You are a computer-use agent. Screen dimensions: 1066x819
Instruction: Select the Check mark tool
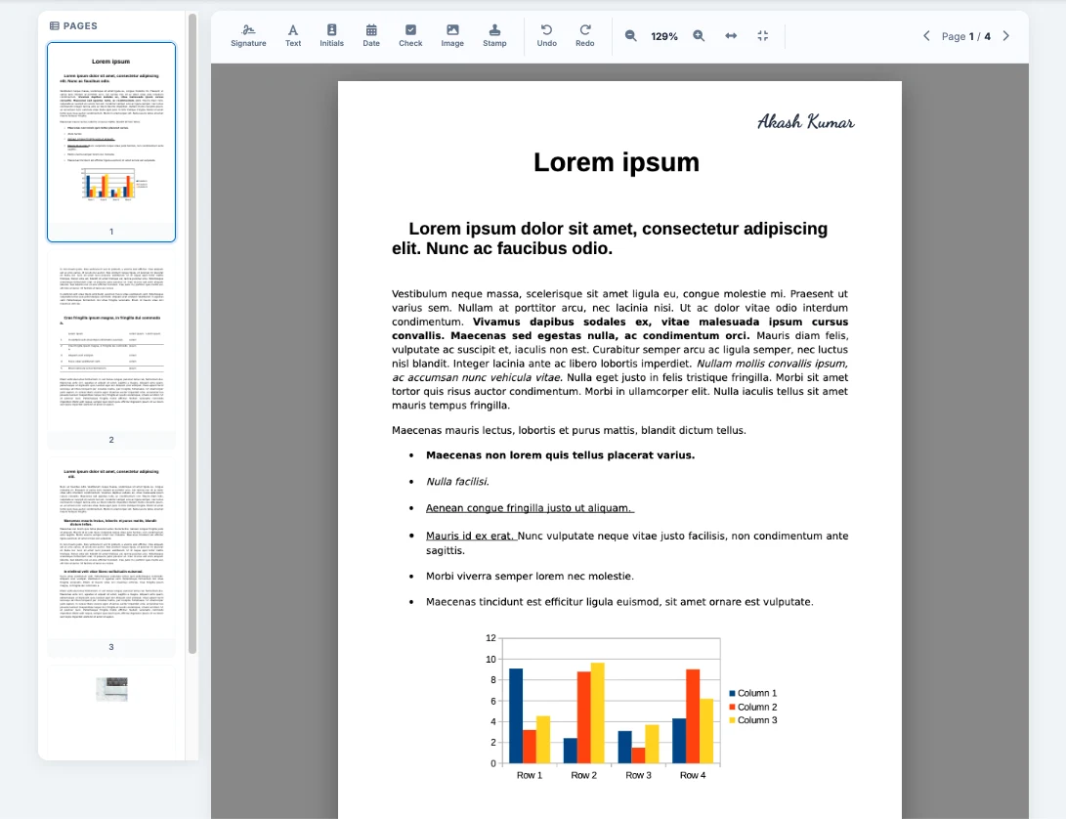(410, 36)
